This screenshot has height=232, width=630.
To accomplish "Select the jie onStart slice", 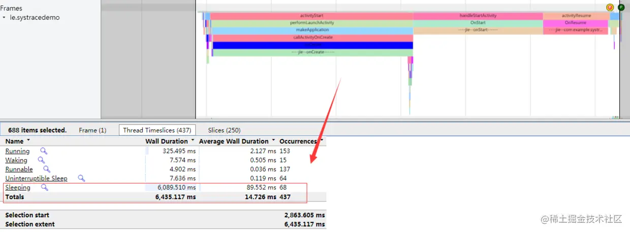I will [478, 30].
